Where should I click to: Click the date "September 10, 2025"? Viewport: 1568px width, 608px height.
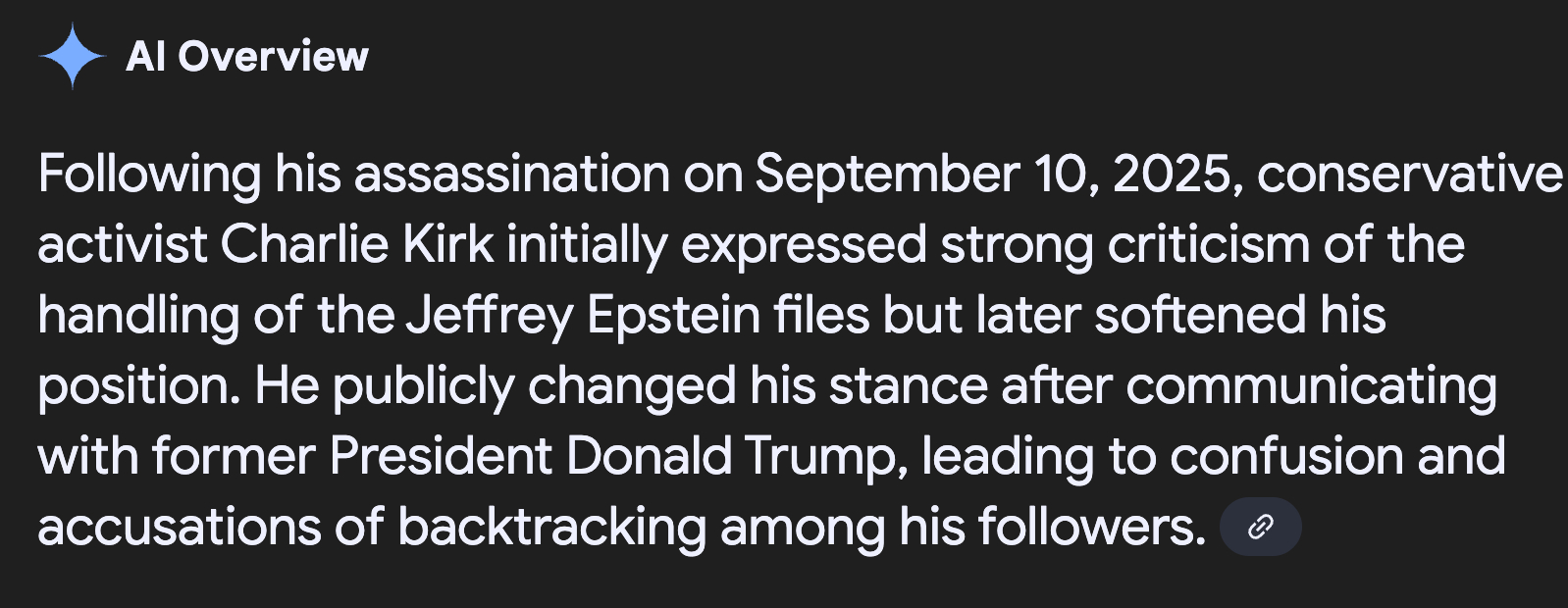pyautogui.click(x=992, y=175)
